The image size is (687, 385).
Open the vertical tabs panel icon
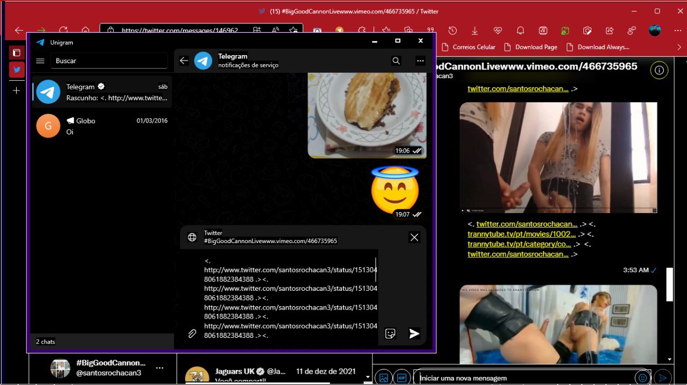click(x=17, y=52)
